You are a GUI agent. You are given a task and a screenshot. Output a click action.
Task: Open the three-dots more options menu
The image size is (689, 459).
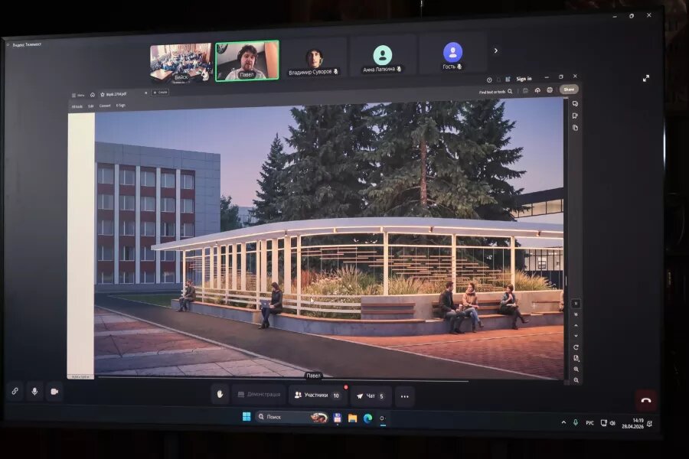pos(405,396)
